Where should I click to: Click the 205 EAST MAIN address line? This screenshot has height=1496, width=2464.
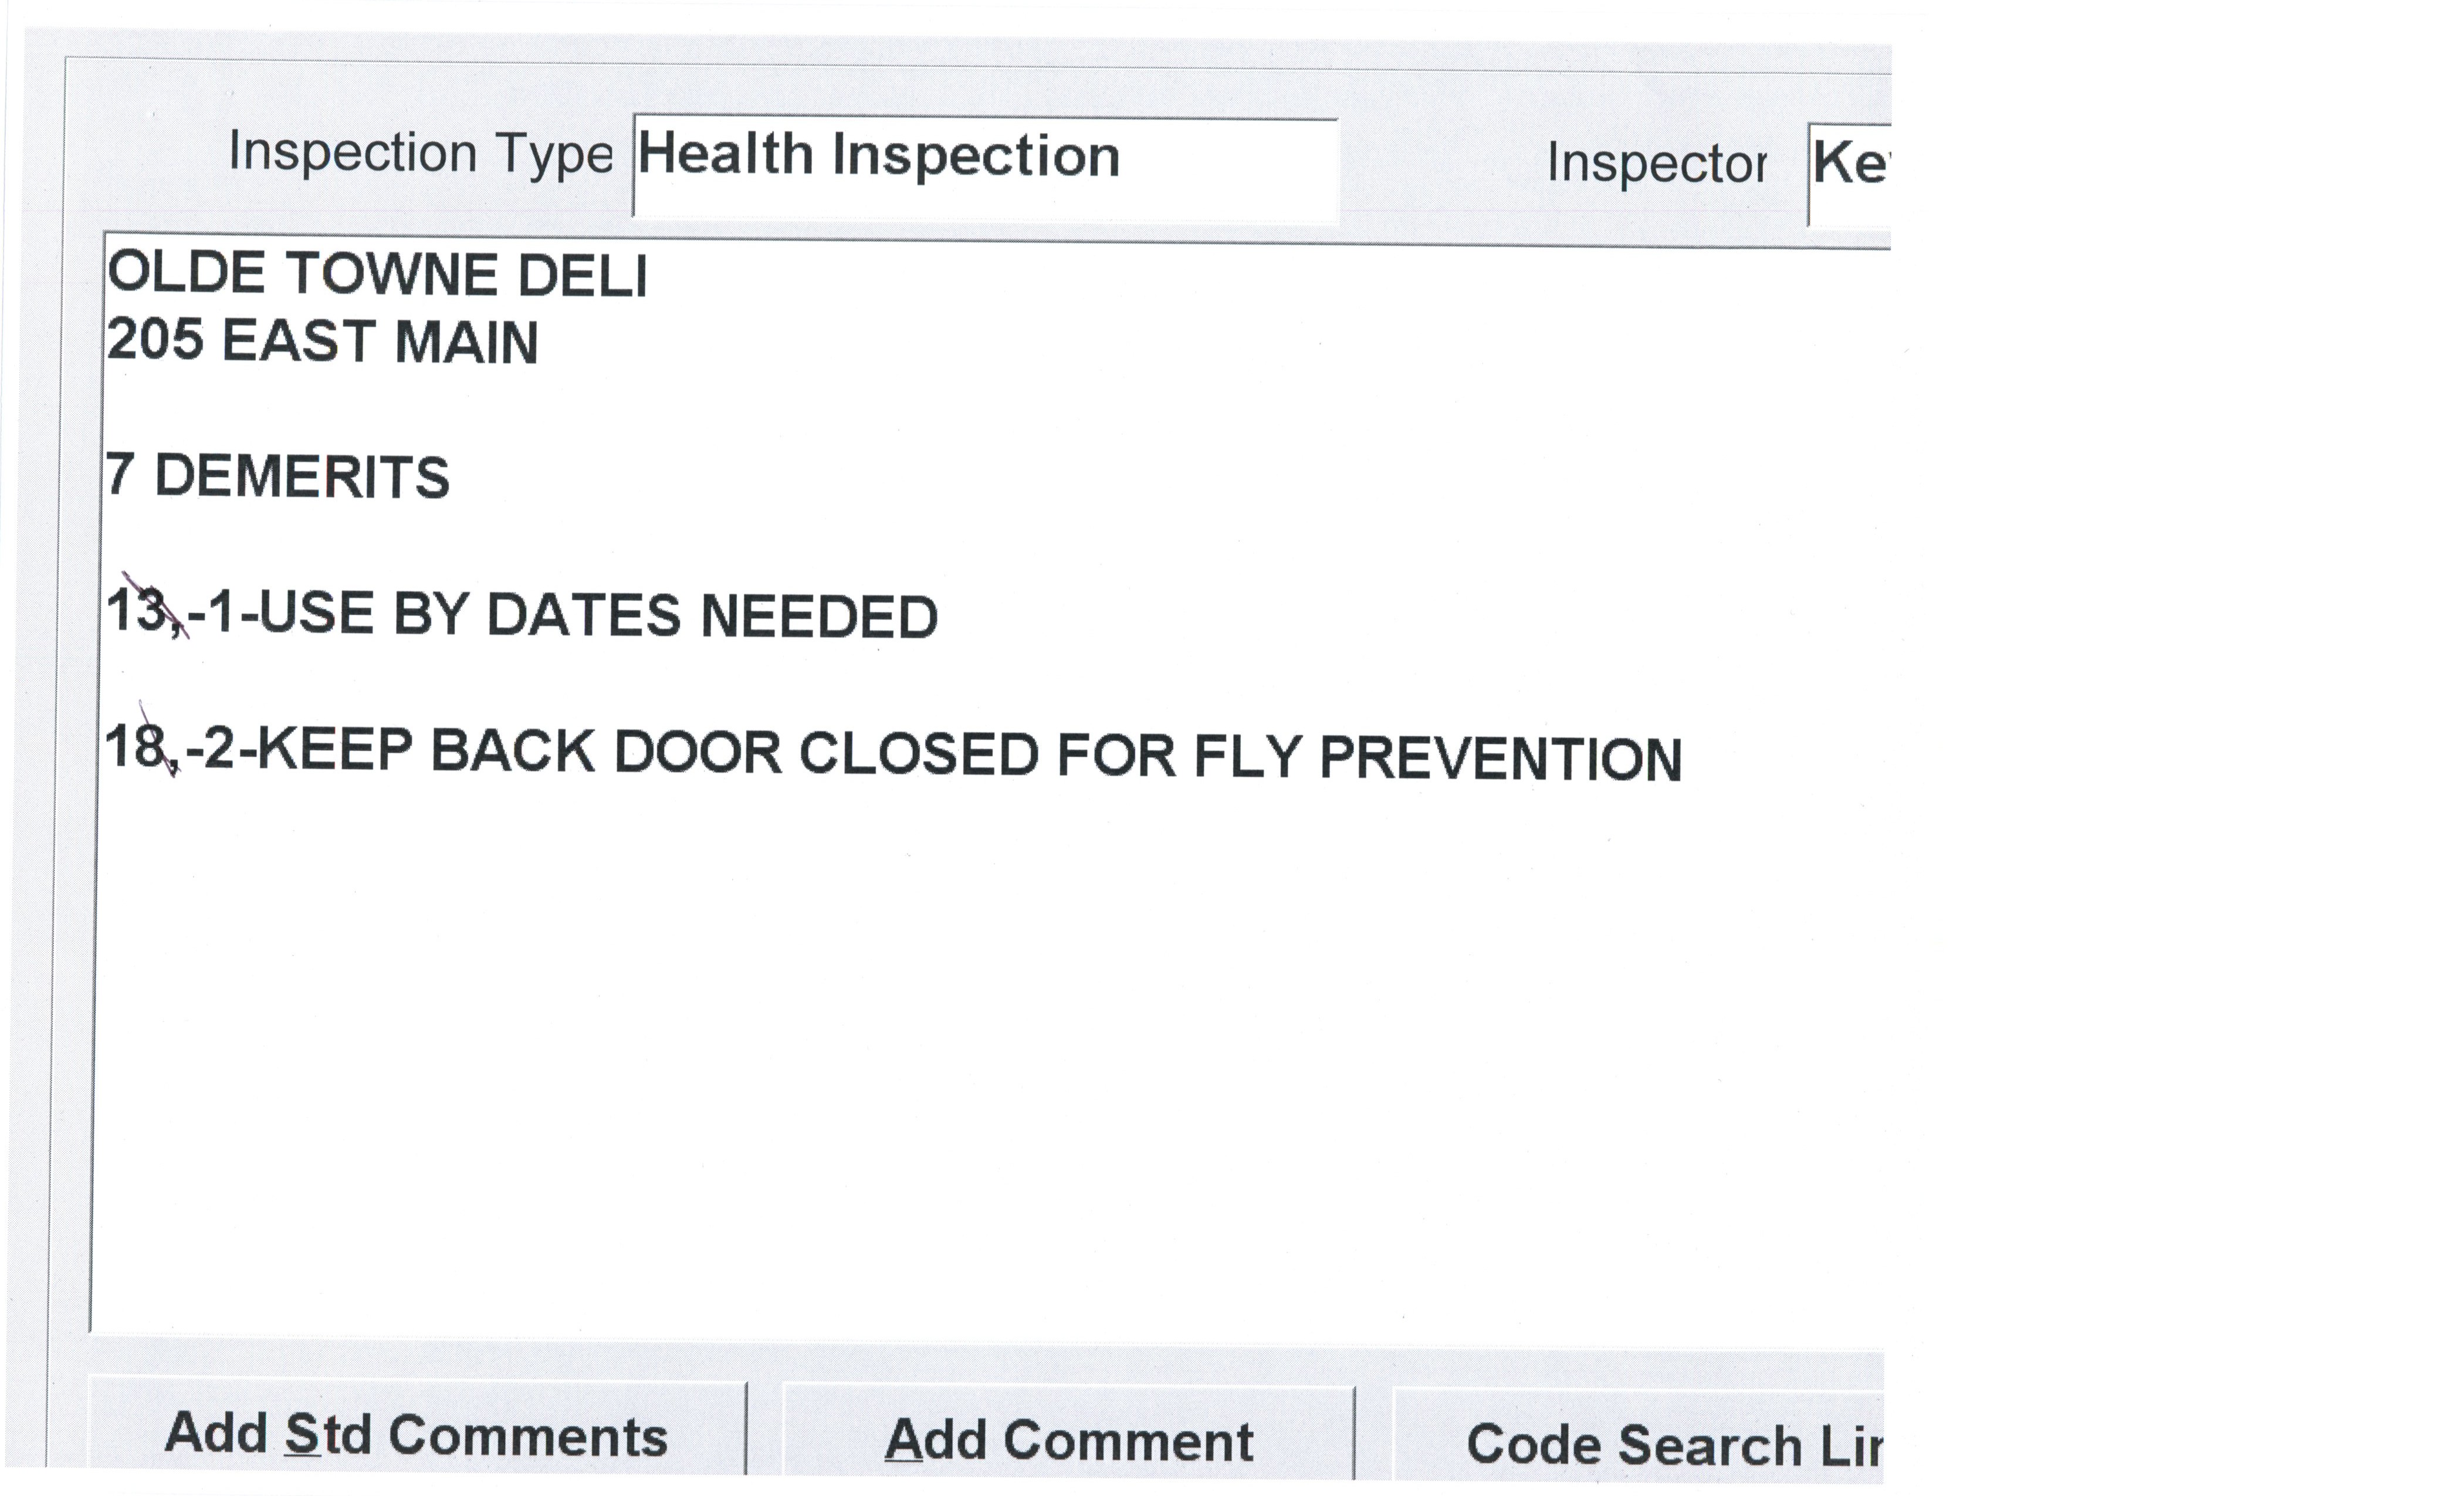(x=322, y=342)
